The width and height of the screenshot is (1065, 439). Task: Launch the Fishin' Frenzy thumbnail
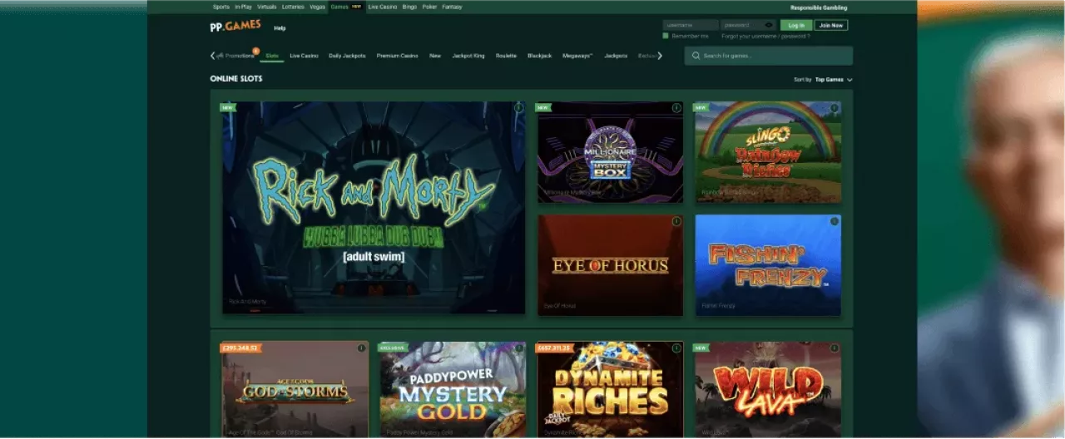[x=768, y=265]
